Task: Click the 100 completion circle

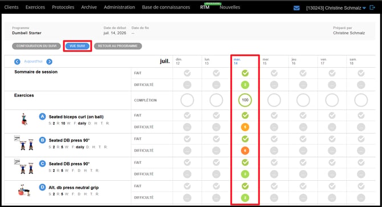Action: [x=245, y=100]
